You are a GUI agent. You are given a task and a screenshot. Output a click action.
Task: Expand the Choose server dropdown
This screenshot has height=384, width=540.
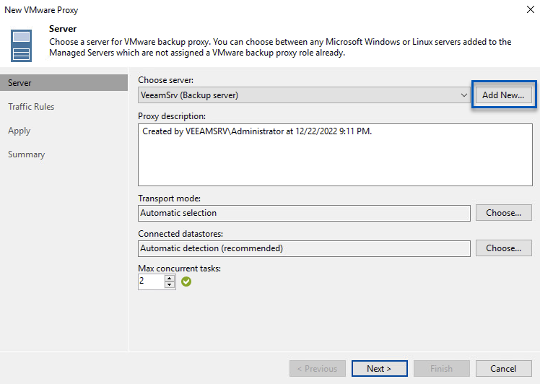pyautogui.click(x=463, y=95)
